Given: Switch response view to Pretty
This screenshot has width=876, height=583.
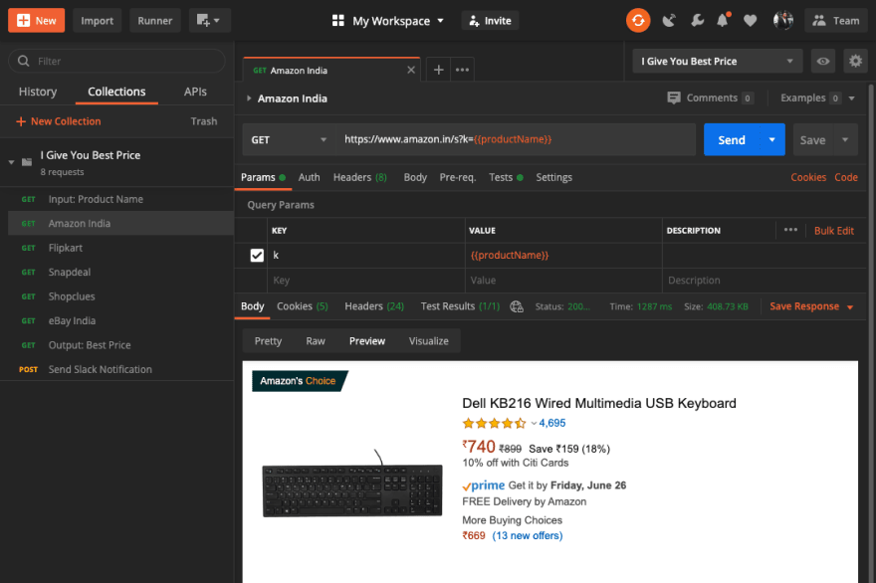Looking at the screenshot, I should 268,340.
